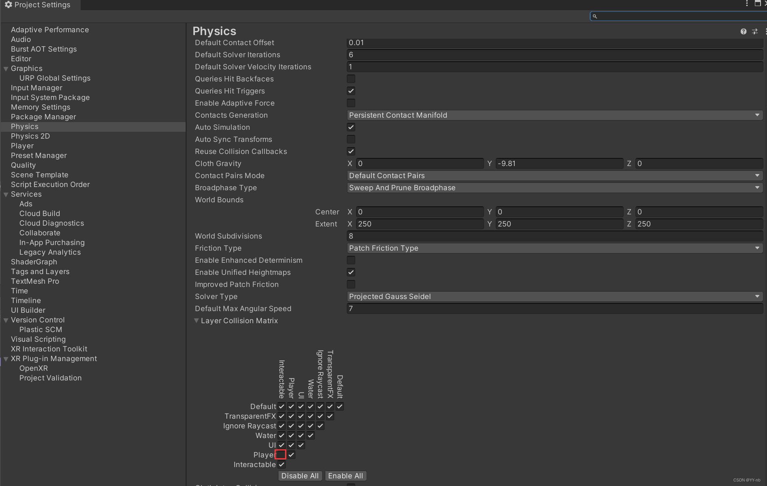Collapse the Services tree arrow

pyautogui.click(x=6, y=195)
